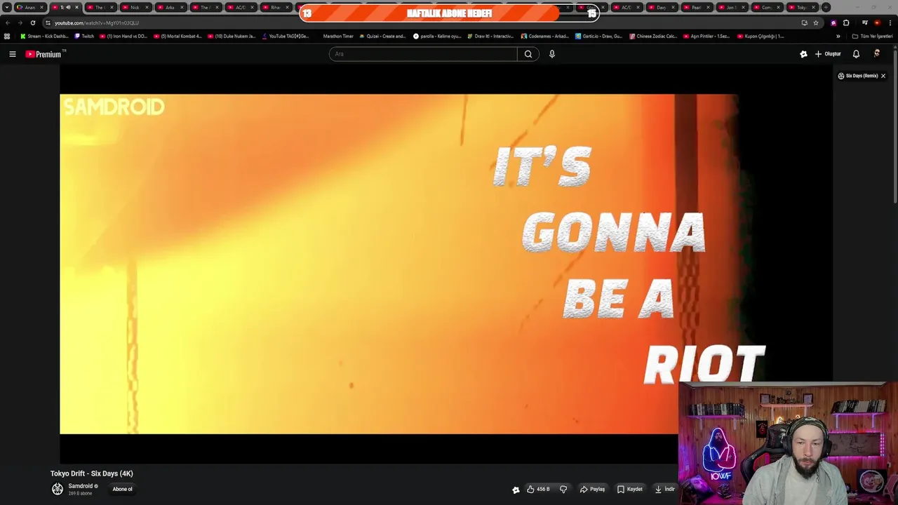This screenshot has height=505, width=898.
Task: Go back with the browser arrow
Action: pos(8,22)
